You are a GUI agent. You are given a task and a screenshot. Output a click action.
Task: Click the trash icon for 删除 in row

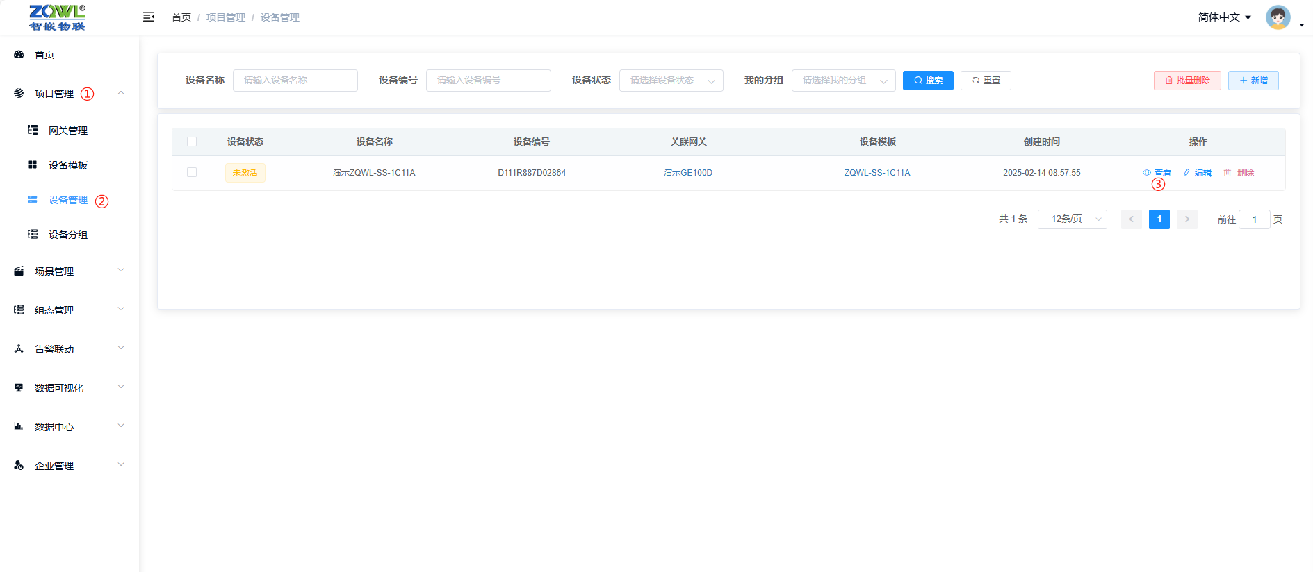1228,173
